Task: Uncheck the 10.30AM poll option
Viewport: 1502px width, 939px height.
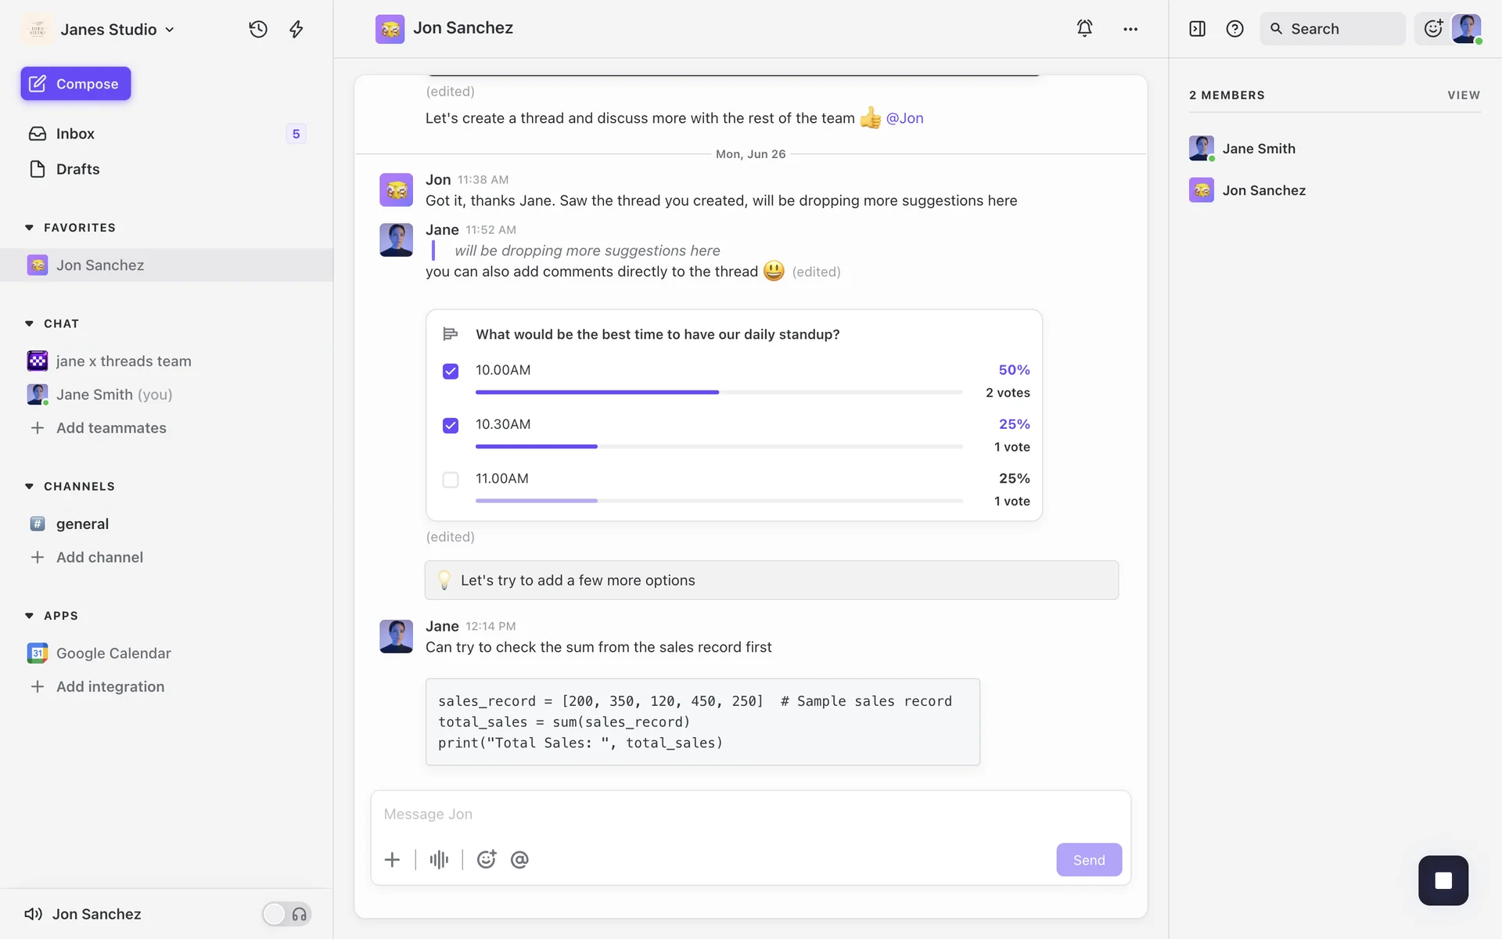Action: coord(451,425)
